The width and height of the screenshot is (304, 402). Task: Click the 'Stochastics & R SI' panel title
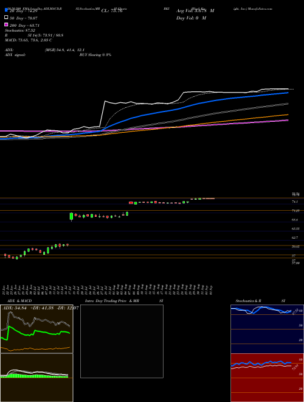tap(260, 301)
